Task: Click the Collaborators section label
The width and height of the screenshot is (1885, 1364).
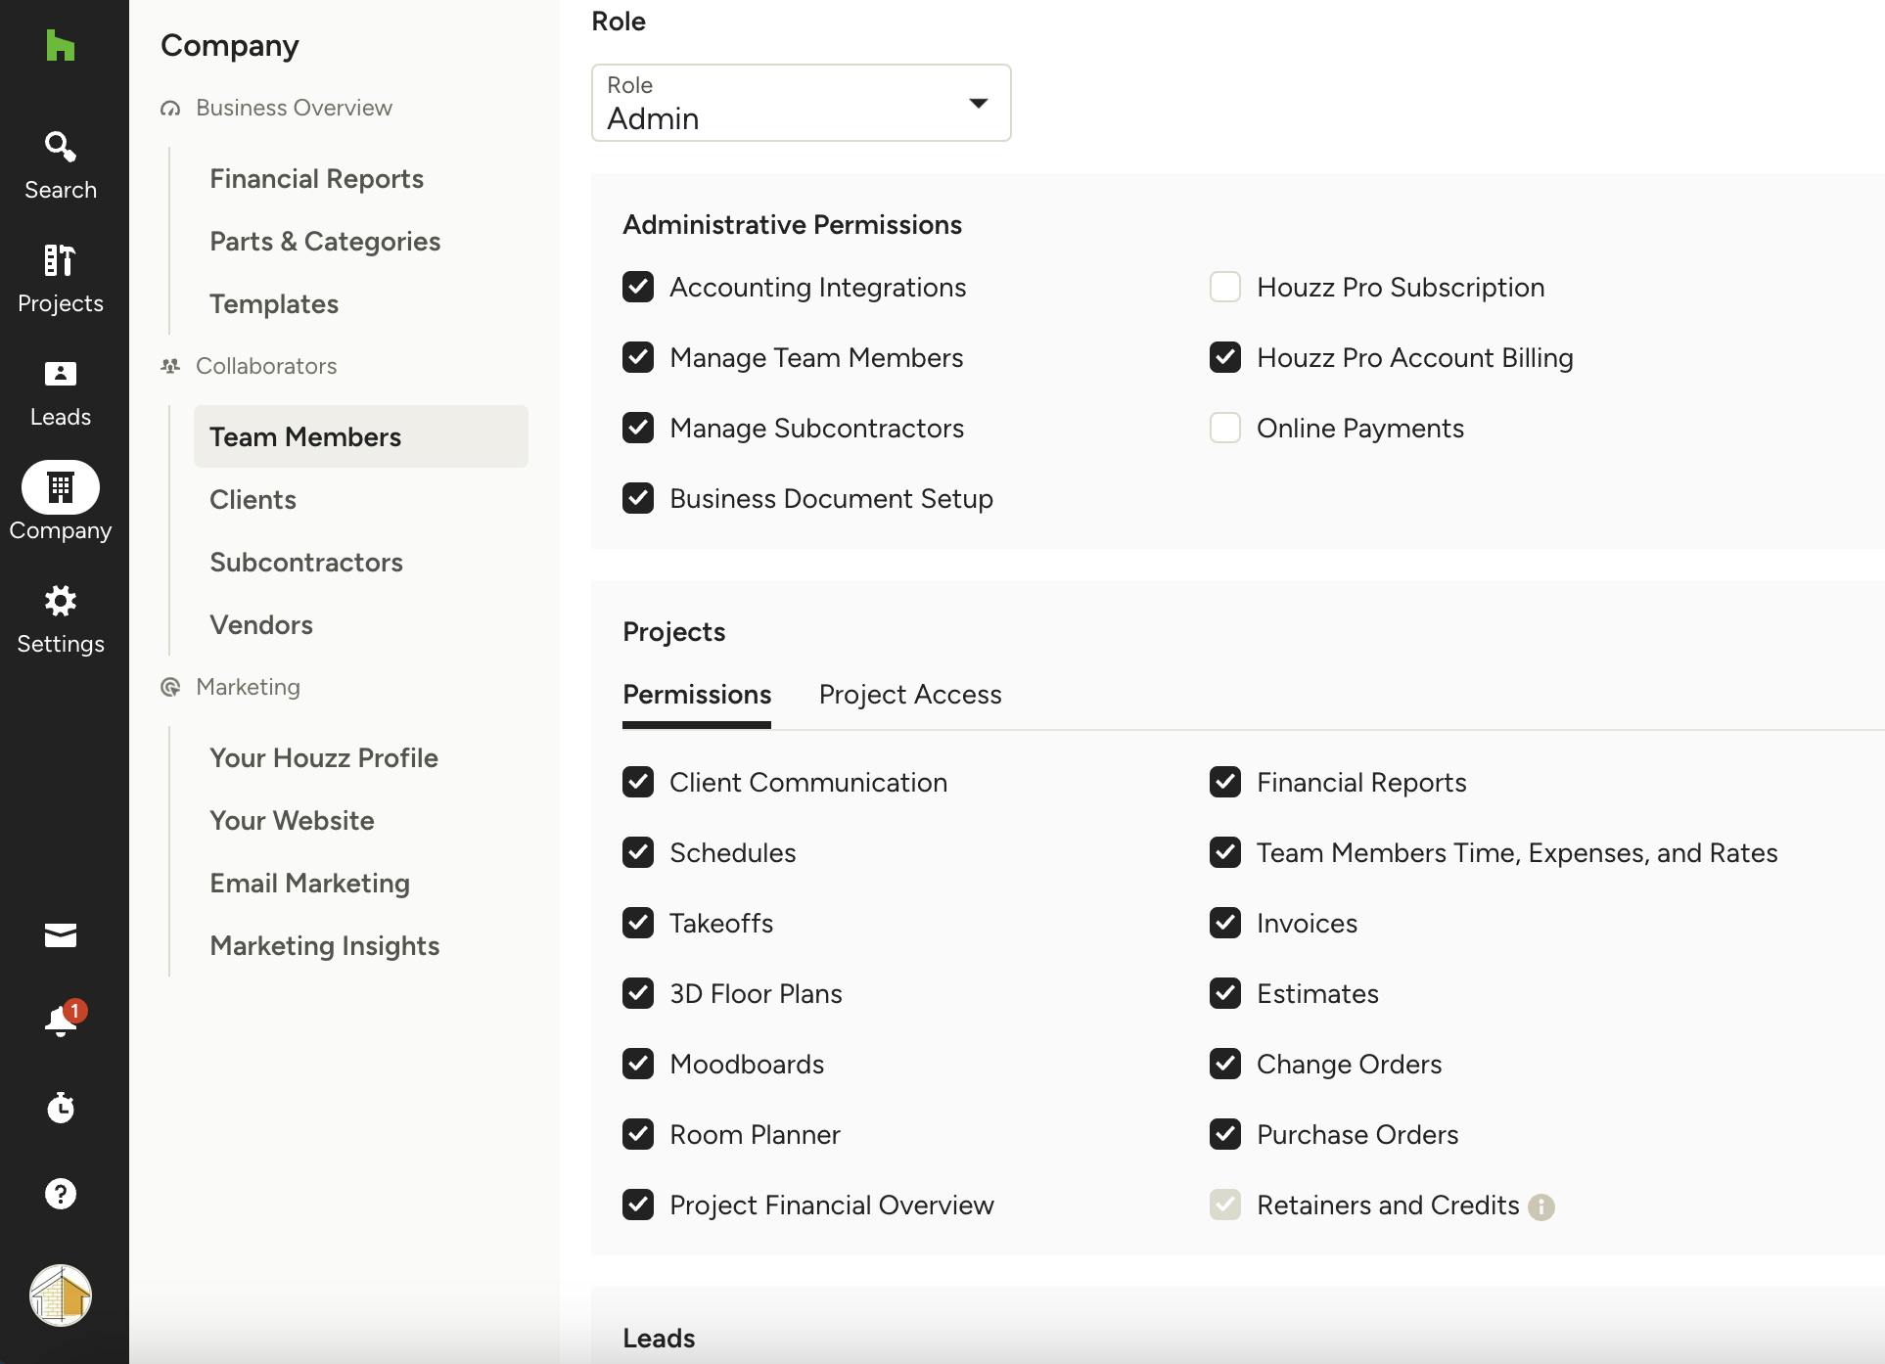Action: [x=266, y=366]
